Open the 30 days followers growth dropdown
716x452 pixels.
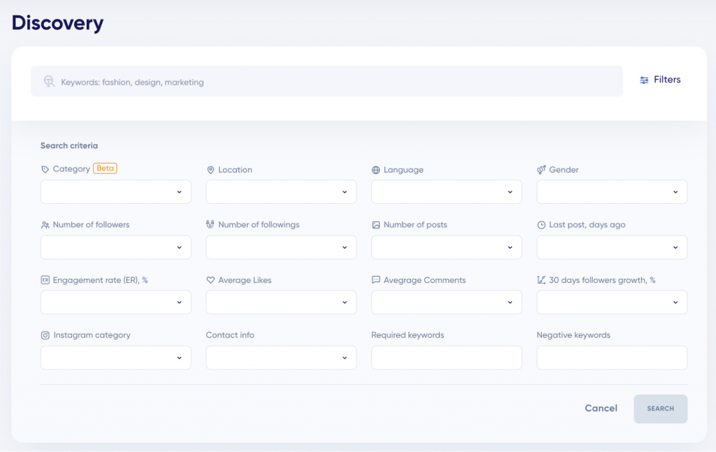[612, 302]
